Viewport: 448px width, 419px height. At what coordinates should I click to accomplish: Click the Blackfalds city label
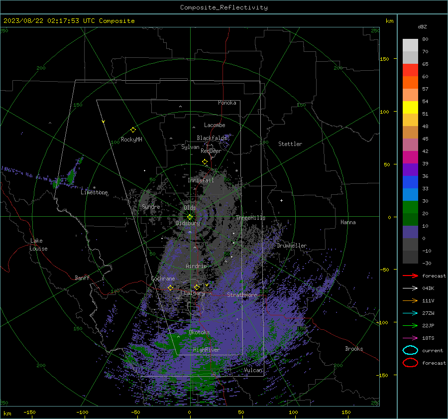pos(212,138)
